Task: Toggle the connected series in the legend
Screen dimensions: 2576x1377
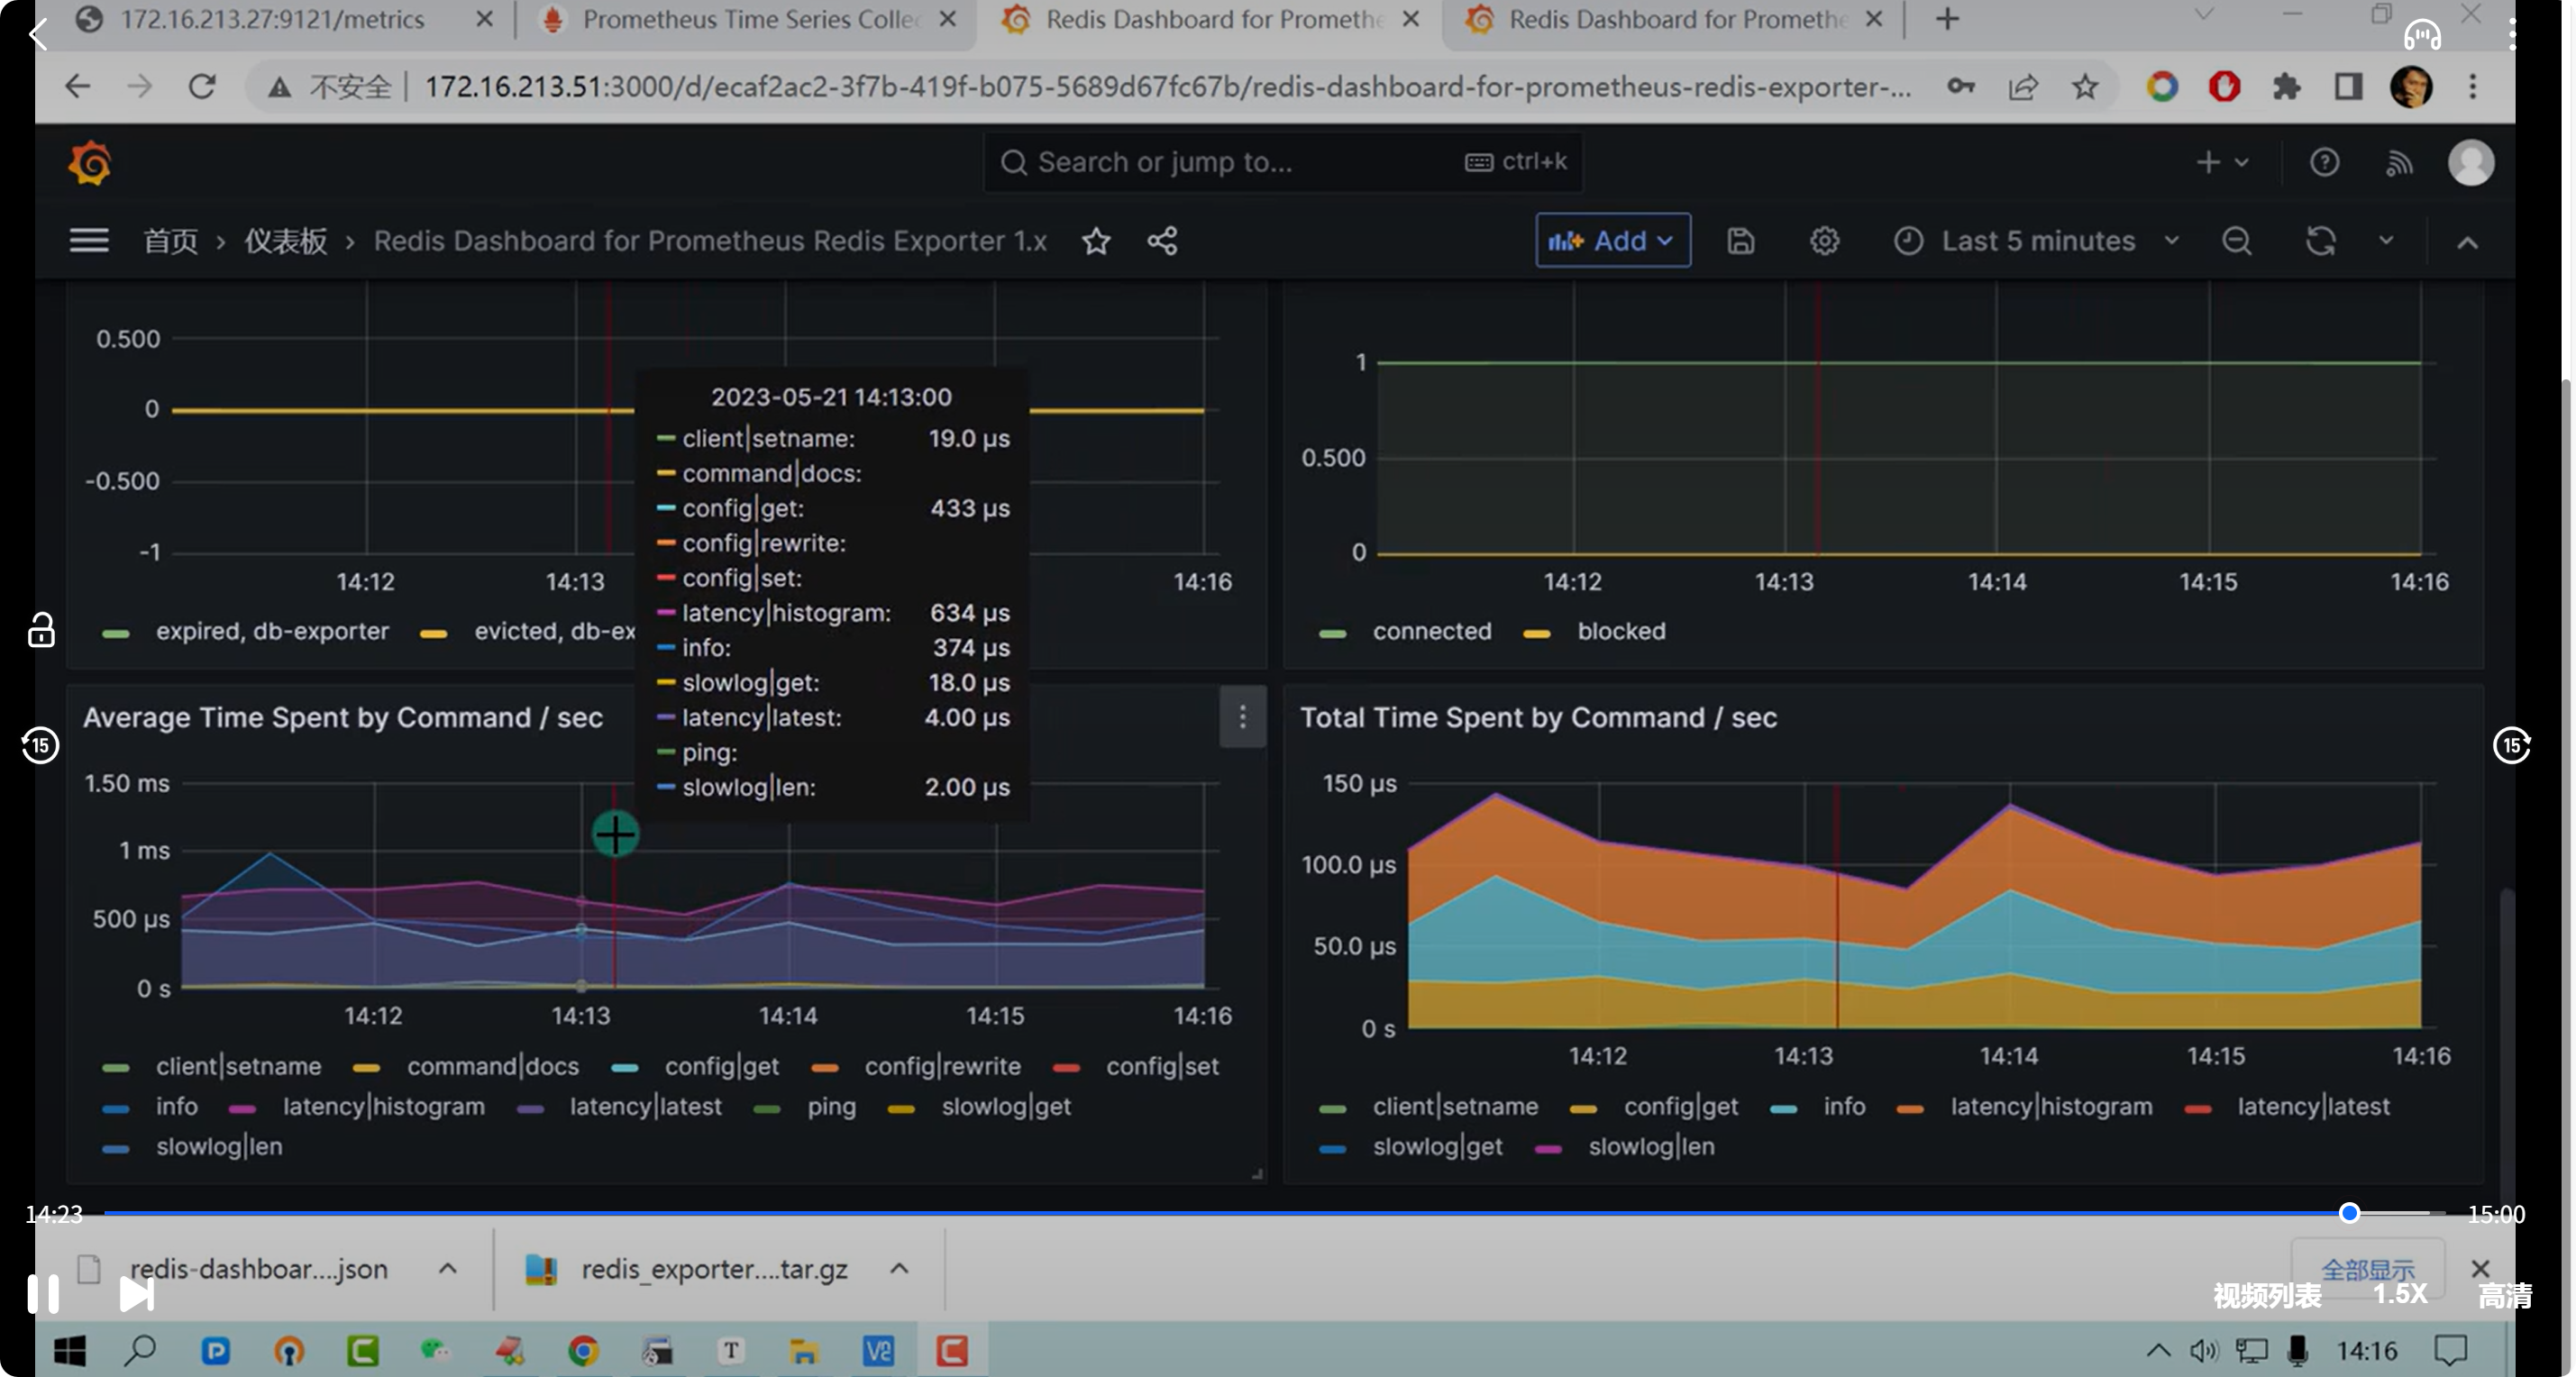Action: [x=1431, y=631]
